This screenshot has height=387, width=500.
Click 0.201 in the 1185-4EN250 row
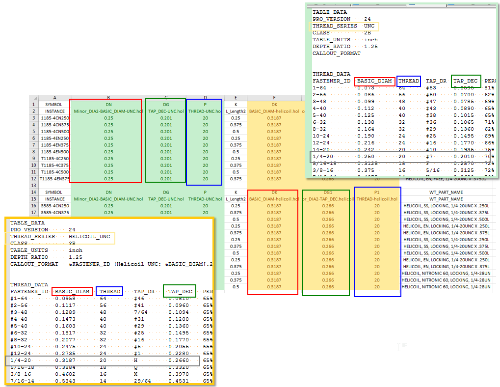[166, 138]
